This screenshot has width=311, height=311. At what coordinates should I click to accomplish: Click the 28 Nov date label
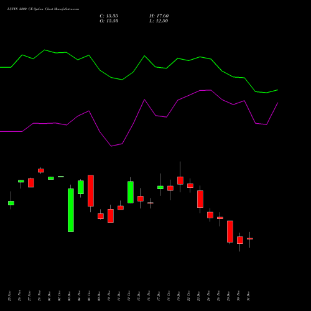(39, 296)
